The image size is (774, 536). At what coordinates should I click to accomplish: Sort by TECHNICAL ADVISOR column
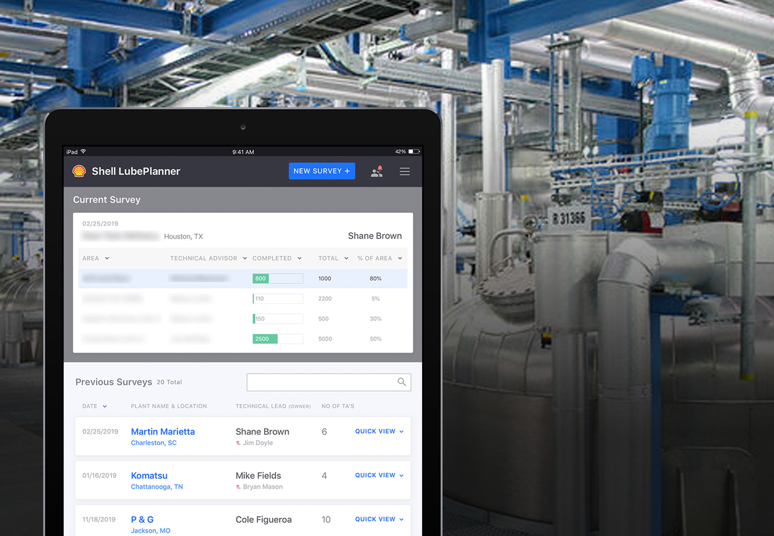point(208,258)
